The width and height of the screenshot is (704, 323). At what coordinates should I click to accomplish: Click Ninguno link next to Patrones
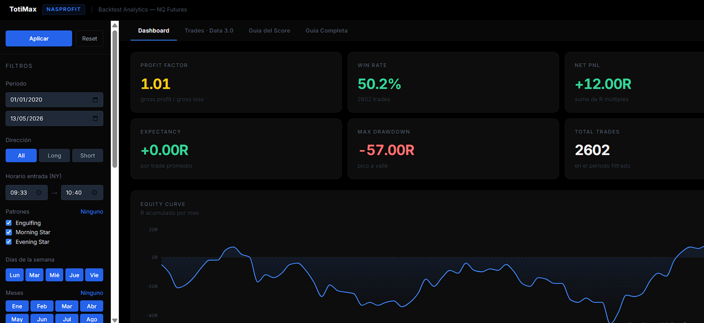point(92,212)
